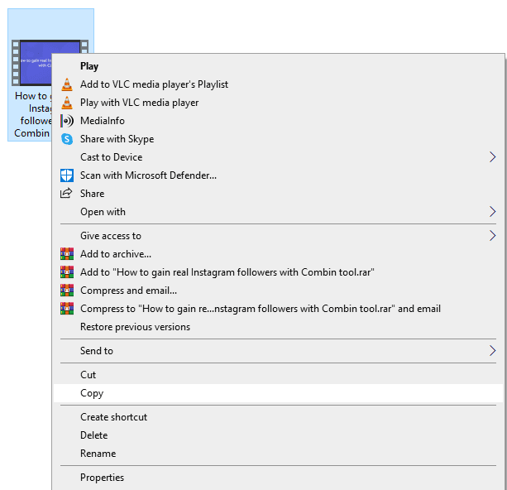Open the Send to entry

(x=278, y=350)
